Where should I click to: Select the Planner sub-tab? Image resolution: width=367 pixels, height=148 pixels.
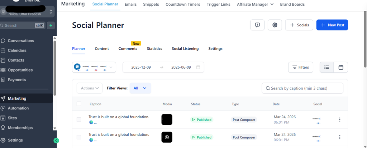tap(78, 49)
